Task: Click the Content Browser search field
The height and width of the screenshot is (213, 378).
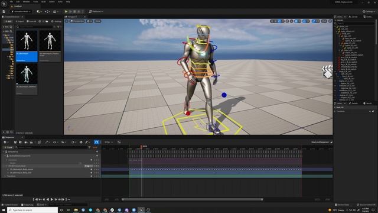Action: point(36,27)
